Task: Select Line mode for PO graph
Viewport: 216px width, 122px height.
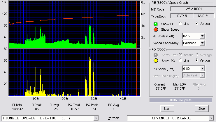Action: [180, 60]
